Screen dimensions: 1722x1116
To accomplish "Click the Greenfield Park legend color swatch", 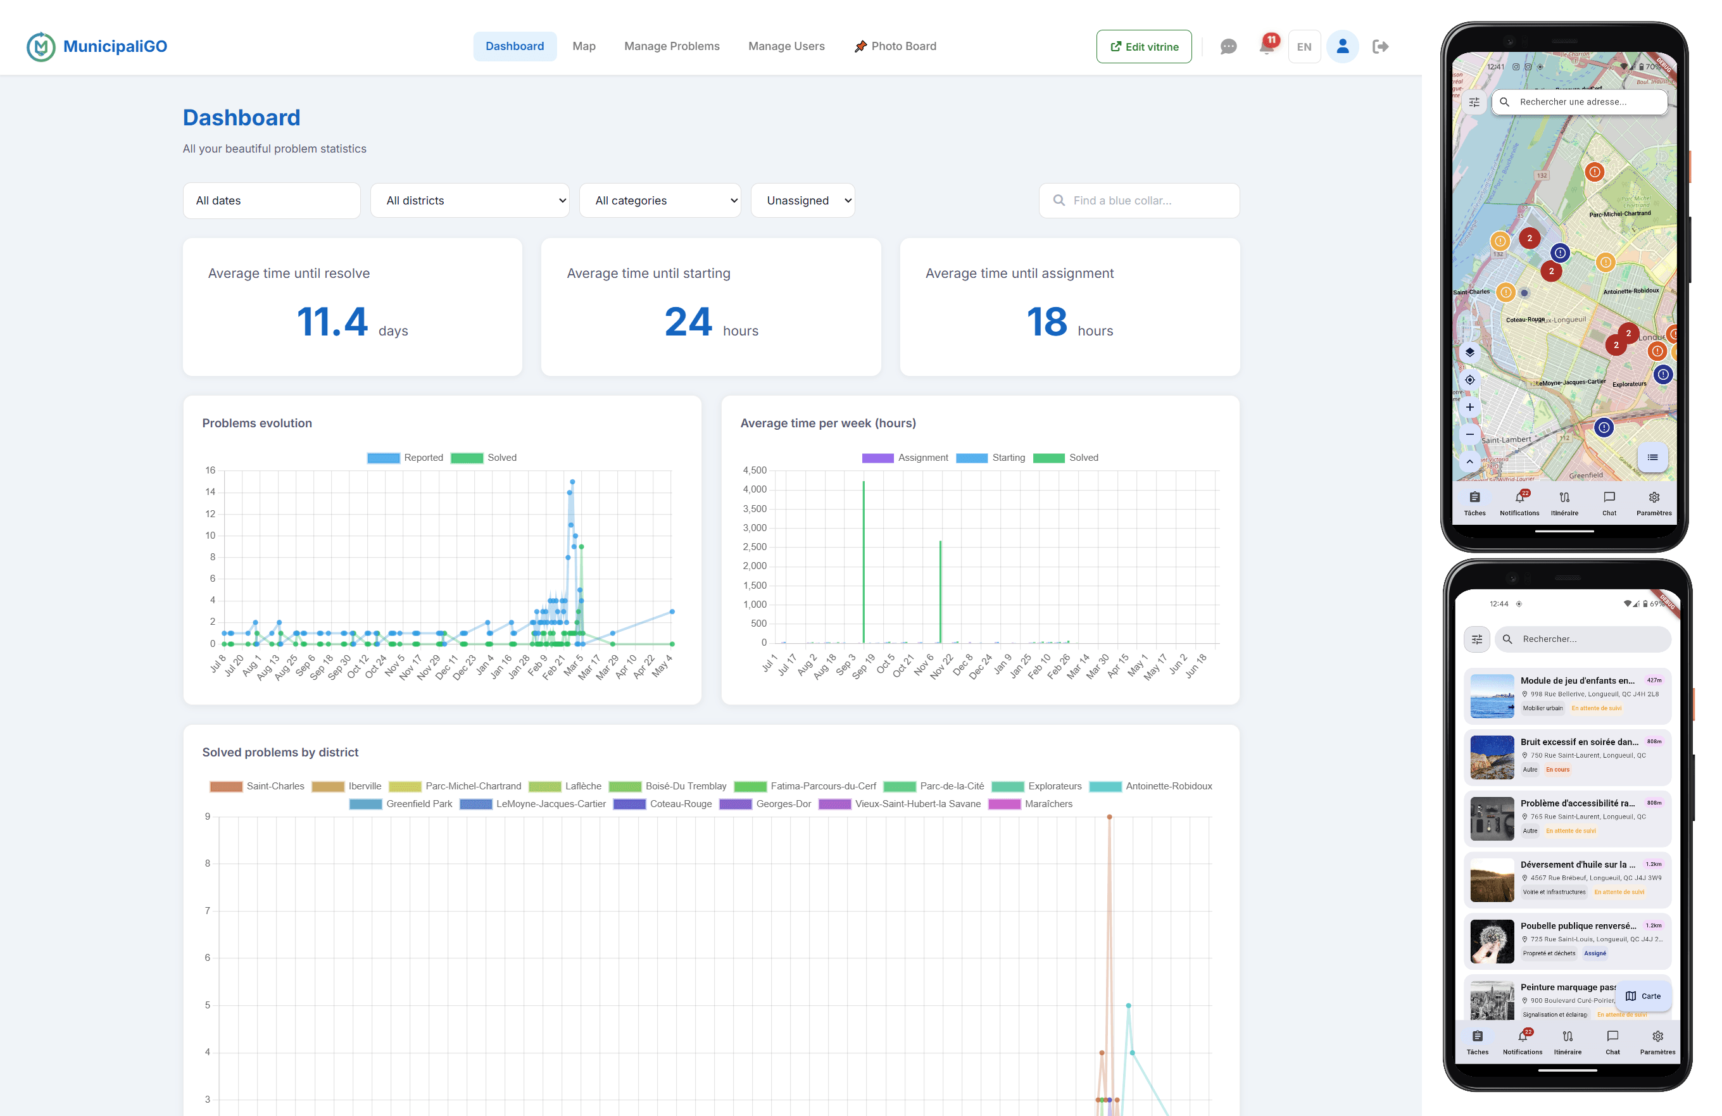I will 365,805.
